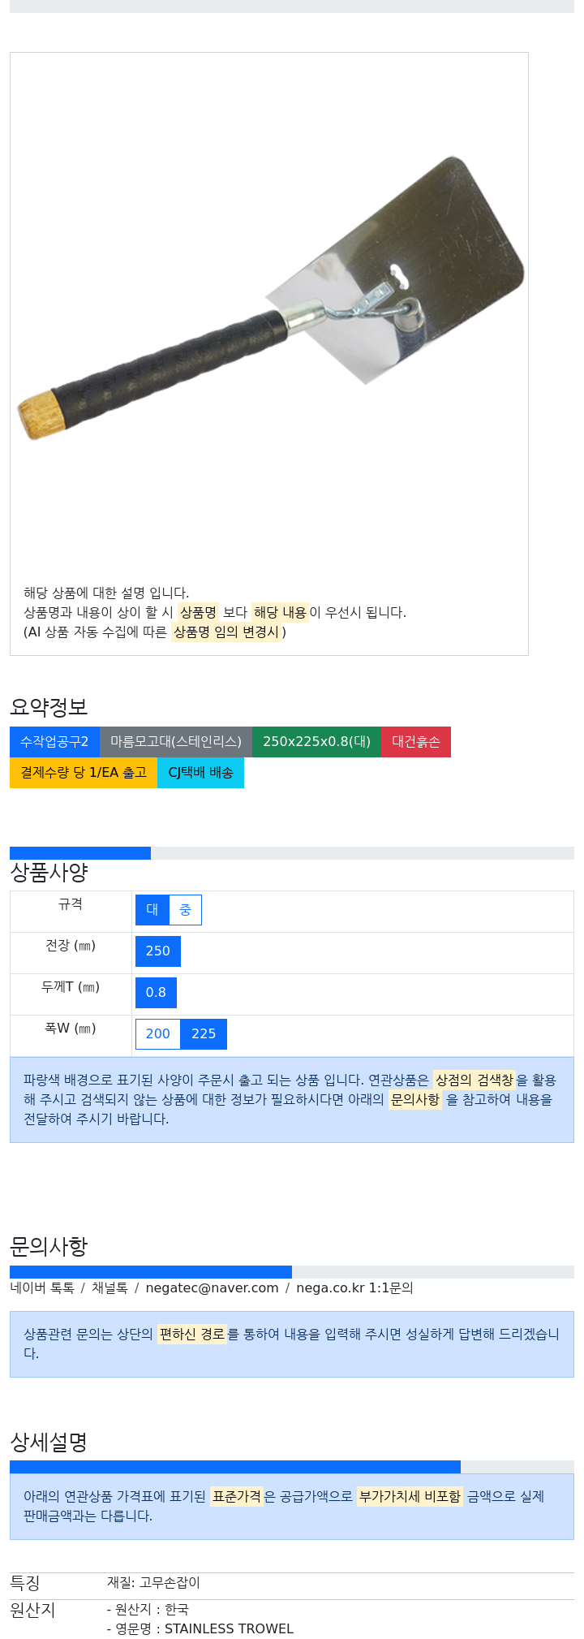Select the 225 width option
584x1639 pixels.
[x=204, y=1034]
